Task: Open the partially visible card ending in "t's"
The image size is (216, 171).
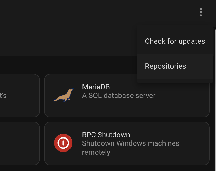Action: coord(20,96)
